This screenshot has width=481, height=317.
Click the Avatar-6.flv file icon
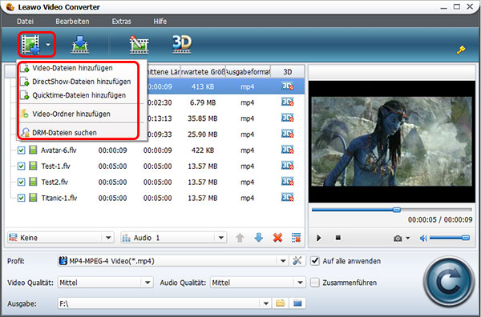coord(33,150)
